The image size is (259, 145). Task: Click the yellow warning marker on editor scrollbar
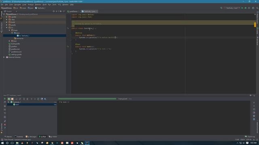pyautogui.click(x=255, y=25)
